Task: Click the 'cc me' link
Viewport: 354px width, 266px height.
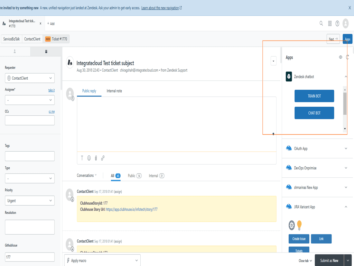Action: 52,112
